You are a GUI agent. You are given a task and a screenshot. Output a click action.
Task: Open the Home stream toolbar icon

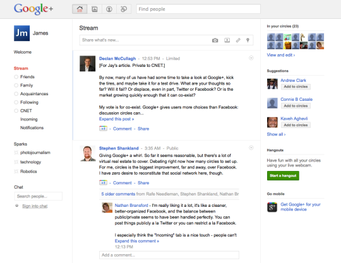pyautogui.click(x=80, y=9)
